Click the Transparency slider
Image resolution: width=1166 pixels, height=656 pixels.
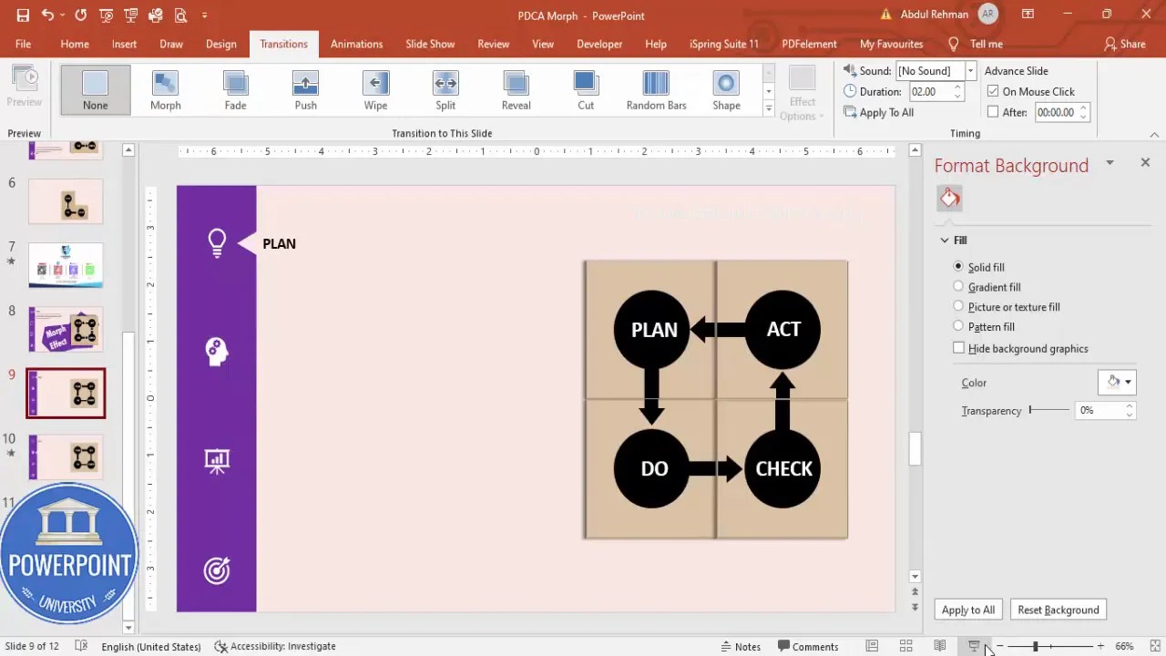(x=1049, y=410)
